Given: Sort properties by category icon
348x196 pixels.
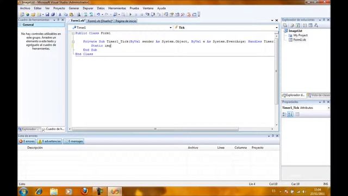Looking at the screenshot, I should click(284, 114).
